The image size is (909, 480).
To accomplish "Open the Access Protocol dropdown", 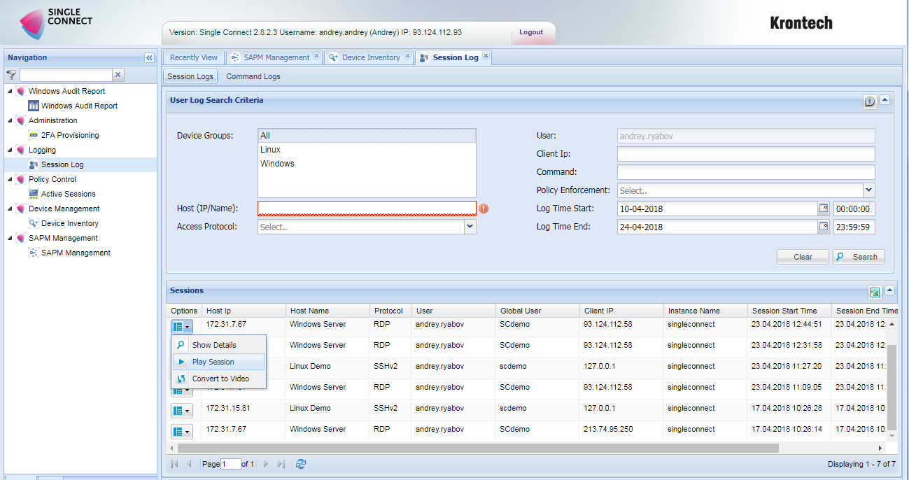I will [x=470, y=227].
